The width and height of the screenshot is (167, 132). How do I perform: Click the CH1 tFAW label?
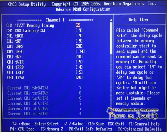(16, 77)
